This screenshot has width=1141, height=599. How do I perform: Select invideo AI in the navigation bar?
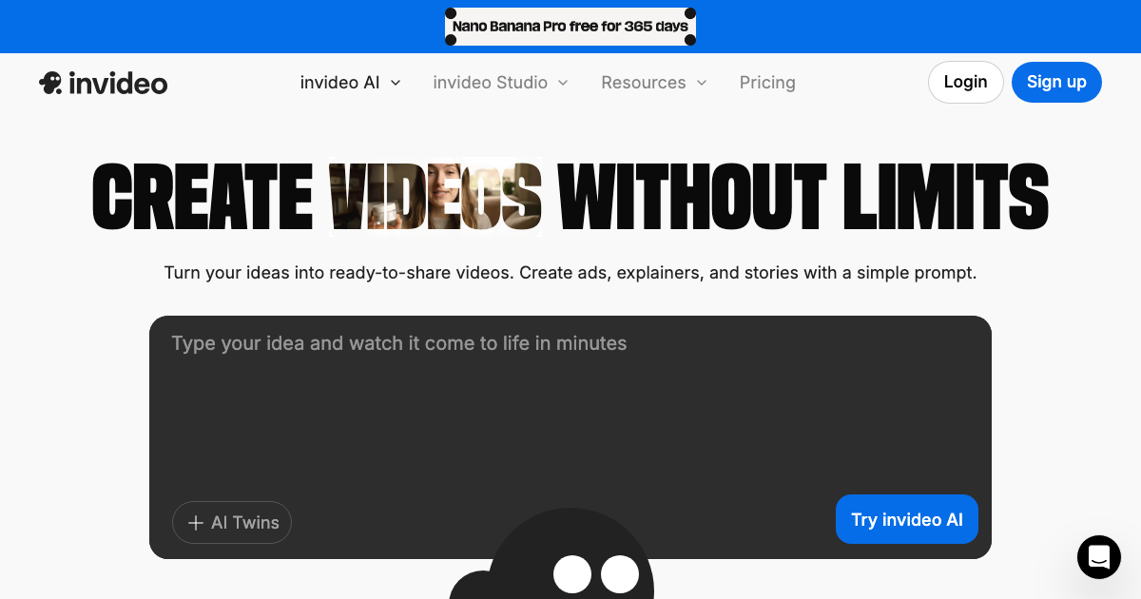339,83
